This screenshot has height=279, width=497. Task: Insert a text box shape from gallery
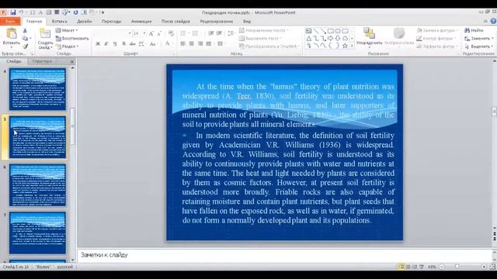[x=308, y=31]
